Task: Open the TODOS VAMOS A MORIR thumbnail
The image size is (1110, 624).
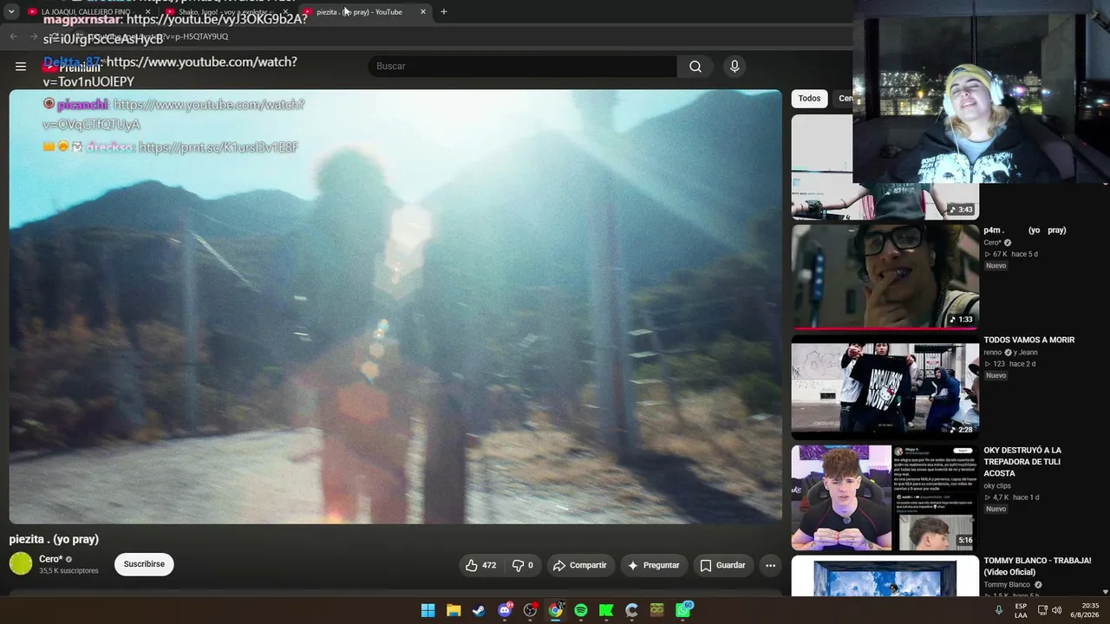Action: point(885,387)
